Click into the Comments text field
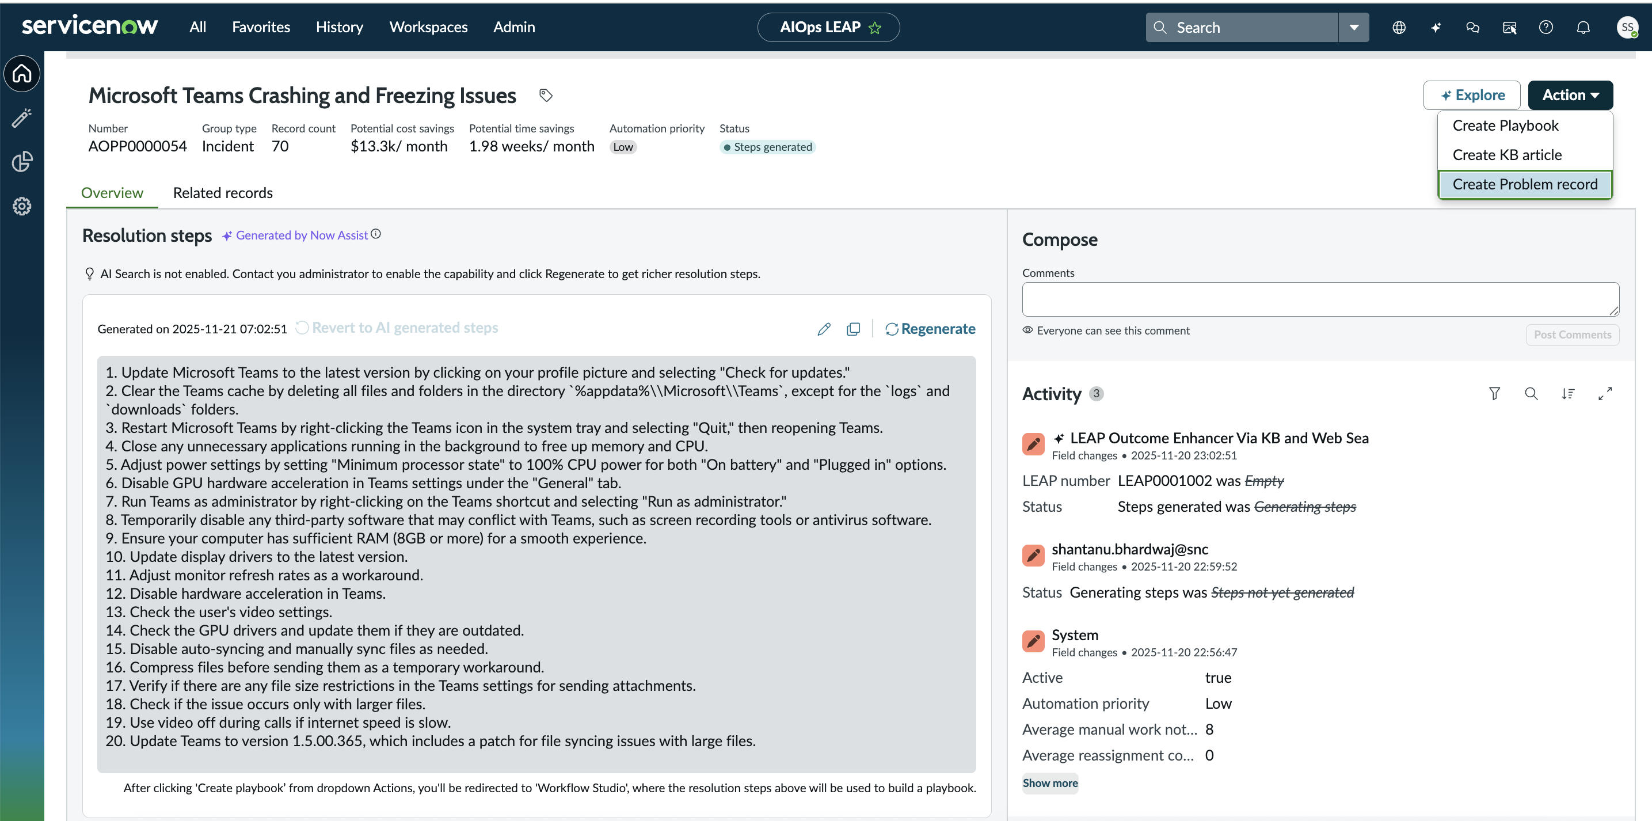The height and width of the screenshot is (821, 1652). [1320, 299]
